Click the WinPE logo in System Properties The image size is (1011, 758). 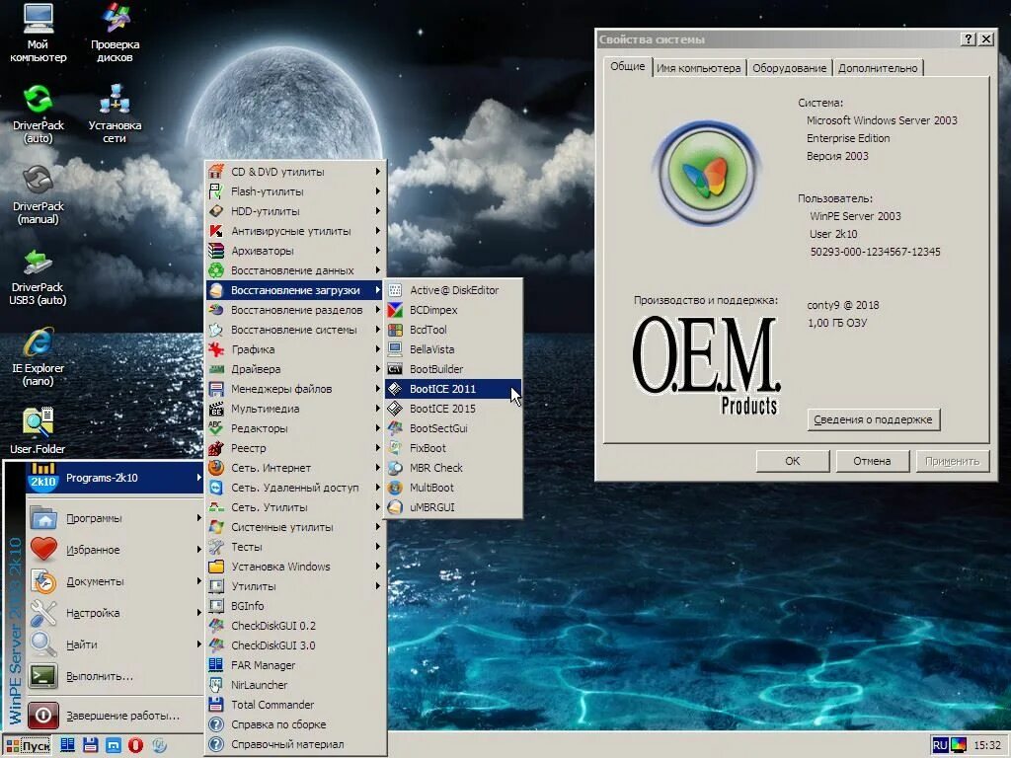707,173
